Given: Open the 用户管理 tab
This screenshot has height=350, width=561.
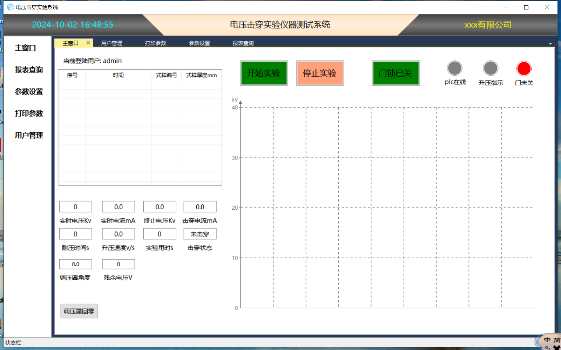Looking at the screenshot, I should [x=111, y=43].
